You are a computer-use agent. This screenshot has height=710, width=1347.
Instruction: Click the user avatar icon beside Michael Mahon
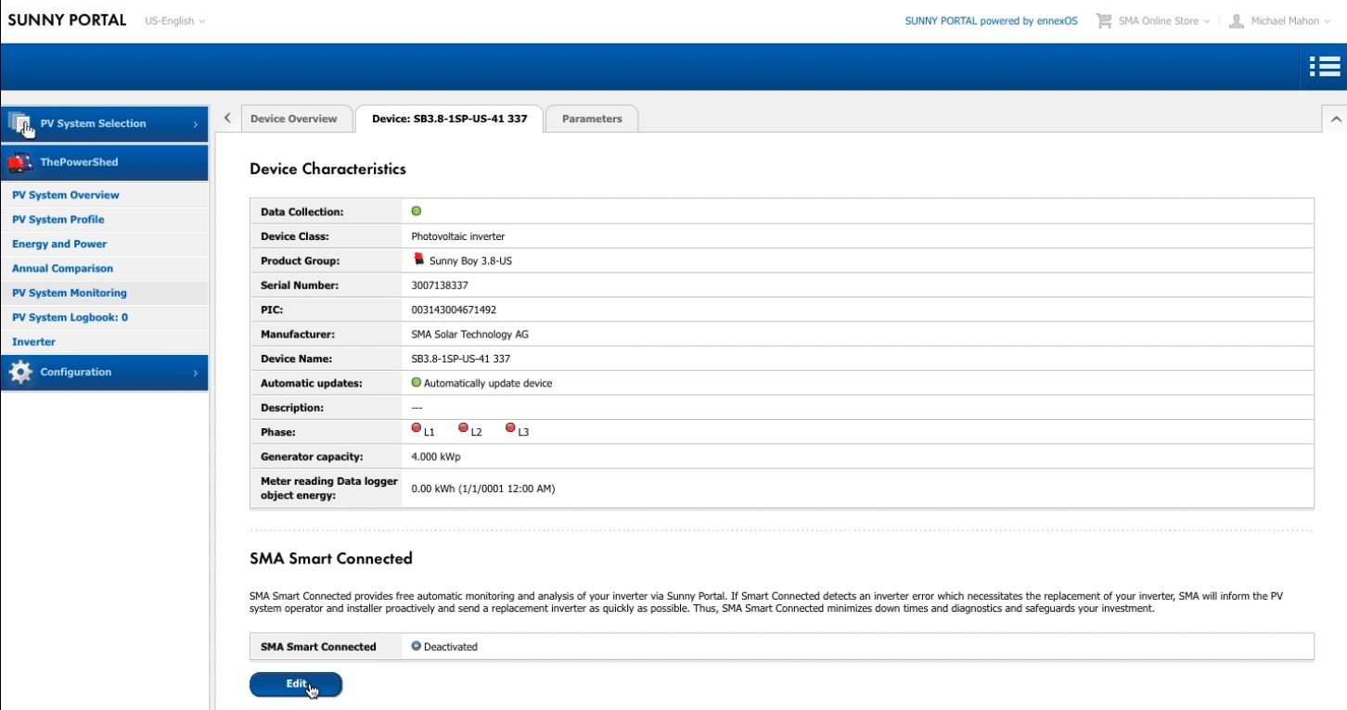[x=1236, y=20]
